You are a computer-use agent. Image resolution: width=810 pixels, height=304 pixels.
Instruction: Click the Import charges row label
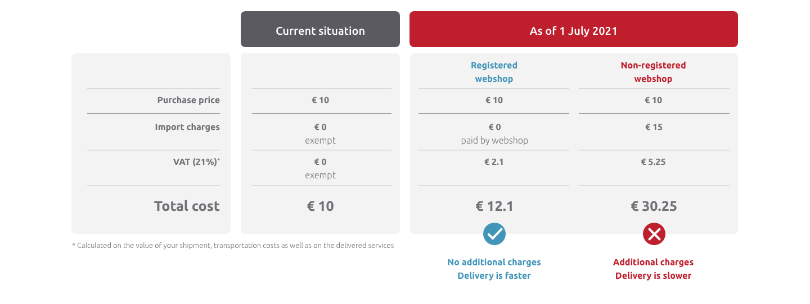click(187, 127)
